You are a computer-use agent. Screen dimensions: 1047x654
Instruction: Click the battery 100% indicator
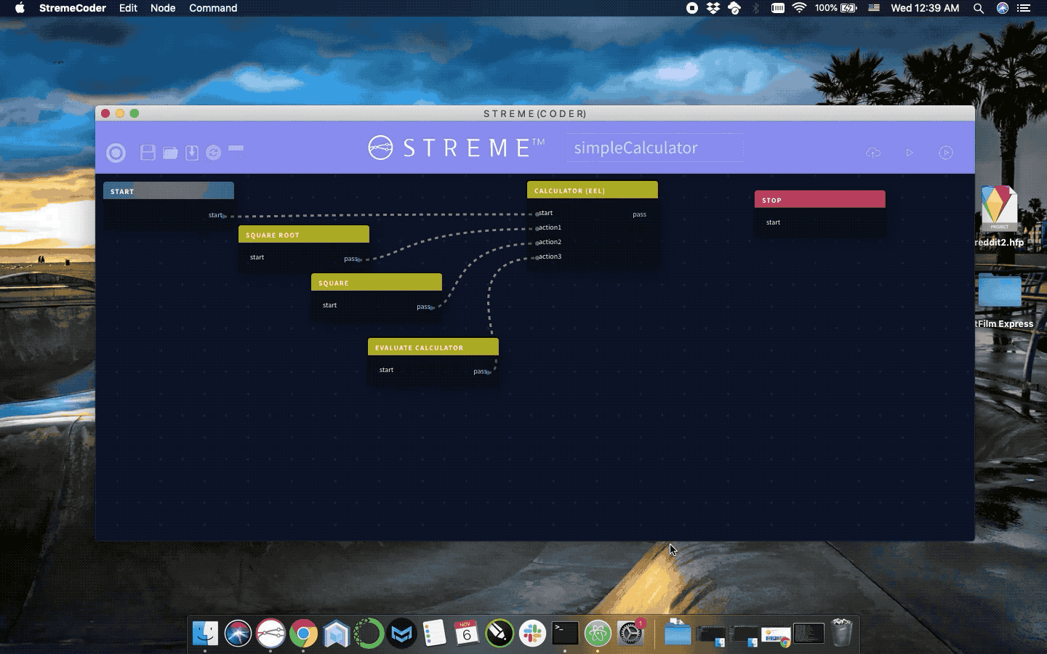[835, 8]
